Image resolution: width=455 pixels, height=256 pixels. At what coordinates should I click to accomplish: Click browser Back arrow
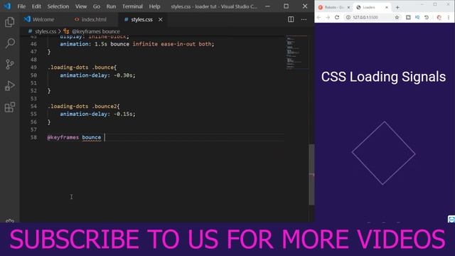click(x=318, y=17)
